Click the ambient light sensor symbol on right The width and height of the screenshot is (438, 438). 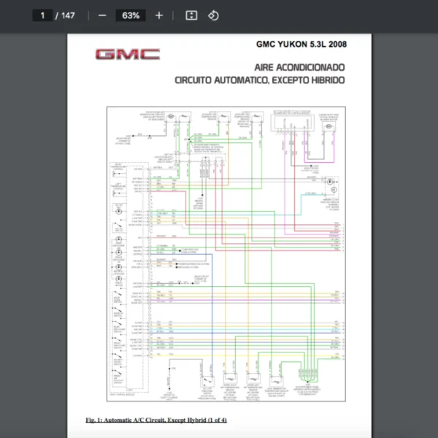[329, 180]
